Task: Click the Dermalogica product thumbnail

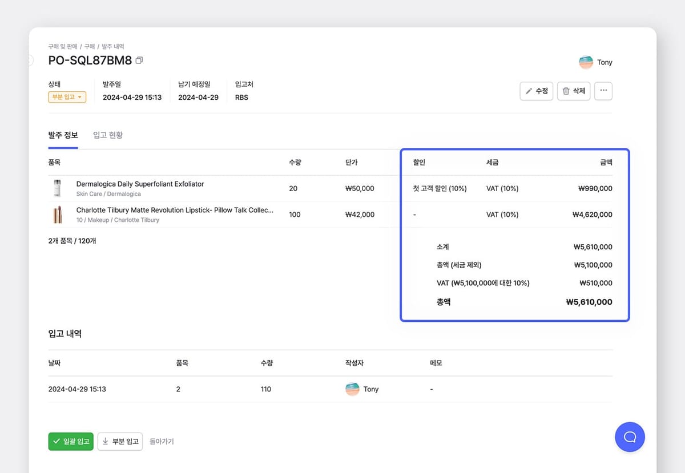Action: click(57, 188)
